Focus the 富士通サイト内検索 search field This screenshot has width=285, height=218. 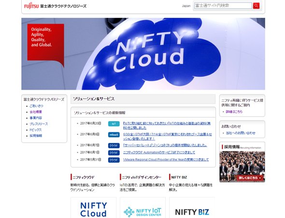click(223, 6)
